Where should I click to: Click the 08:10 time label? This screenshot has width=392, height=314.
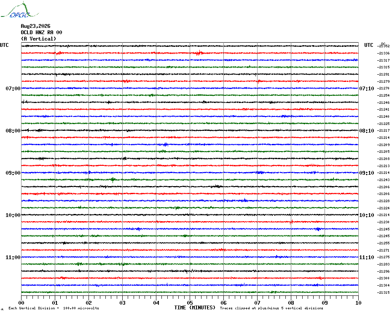[x=367, y=131]
